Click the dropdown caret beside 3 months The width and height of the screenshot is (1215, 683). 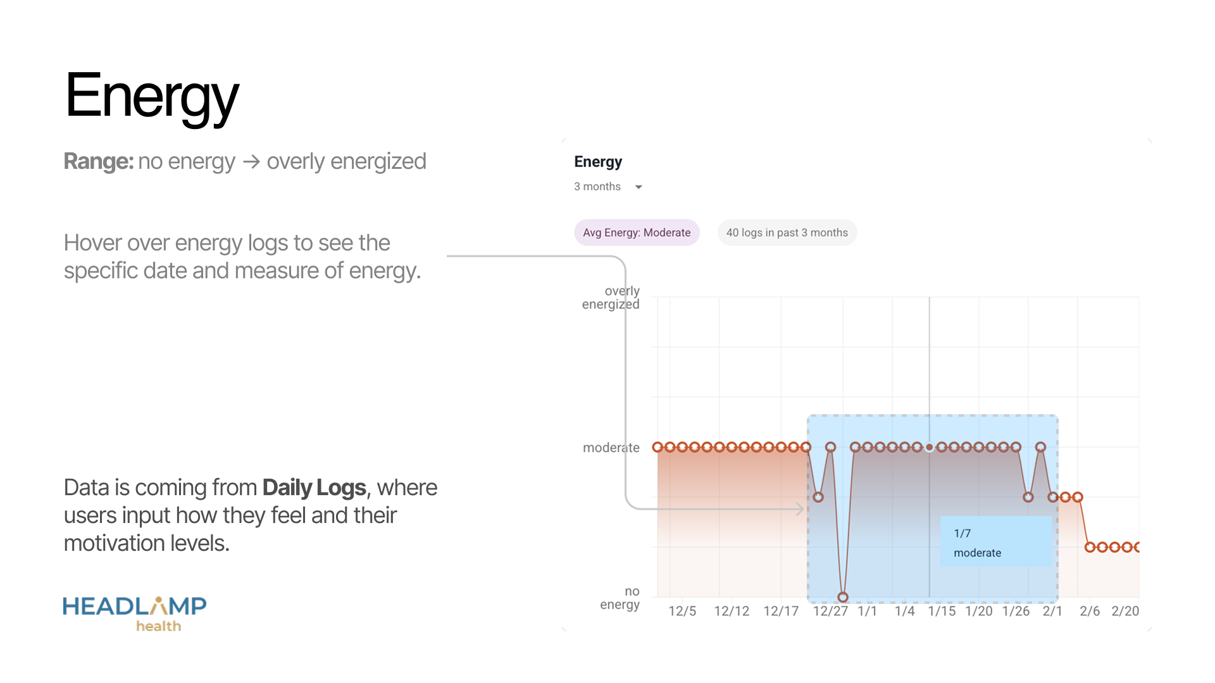(639, 187)
